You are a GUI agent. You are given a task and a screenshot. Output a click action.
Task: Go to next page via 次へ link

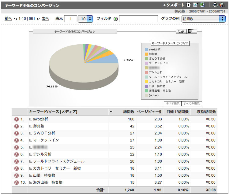point(45,19)
